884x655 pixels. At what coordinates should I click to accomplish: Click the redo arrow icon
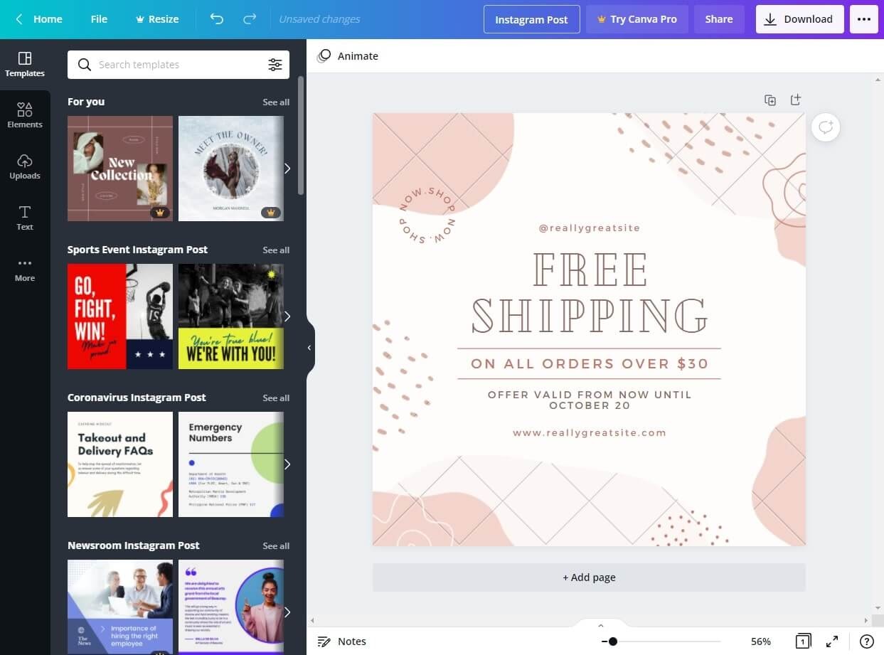[x=250, y=19]
